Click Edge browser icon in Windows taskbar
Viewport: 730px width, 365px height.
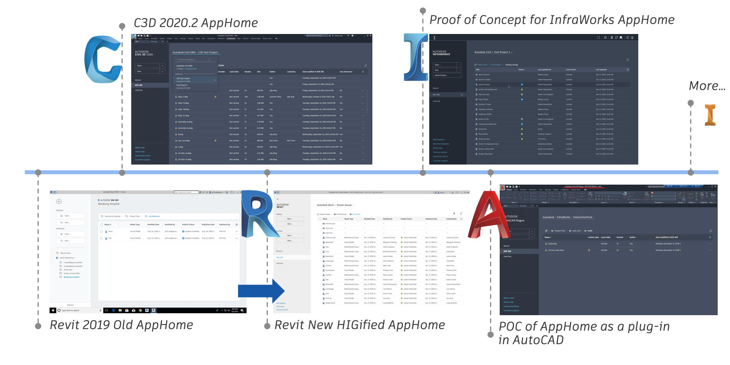click(x=113, y=310)
